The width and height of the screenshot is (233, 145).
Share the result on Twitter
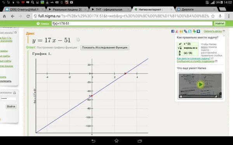click(190, 31)
